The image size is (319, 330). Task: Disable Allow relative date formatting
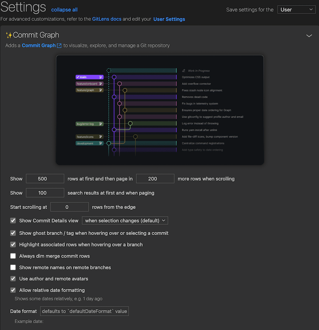coord(13,290)
